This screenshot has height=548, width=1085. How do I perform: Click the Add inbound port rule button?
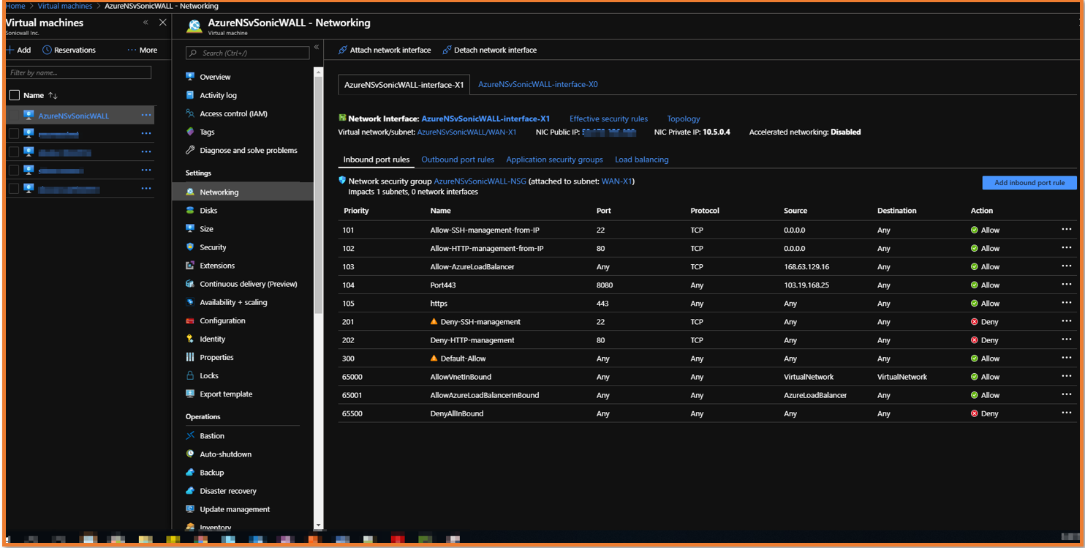pyautogui.click(x=1029, y=183)
